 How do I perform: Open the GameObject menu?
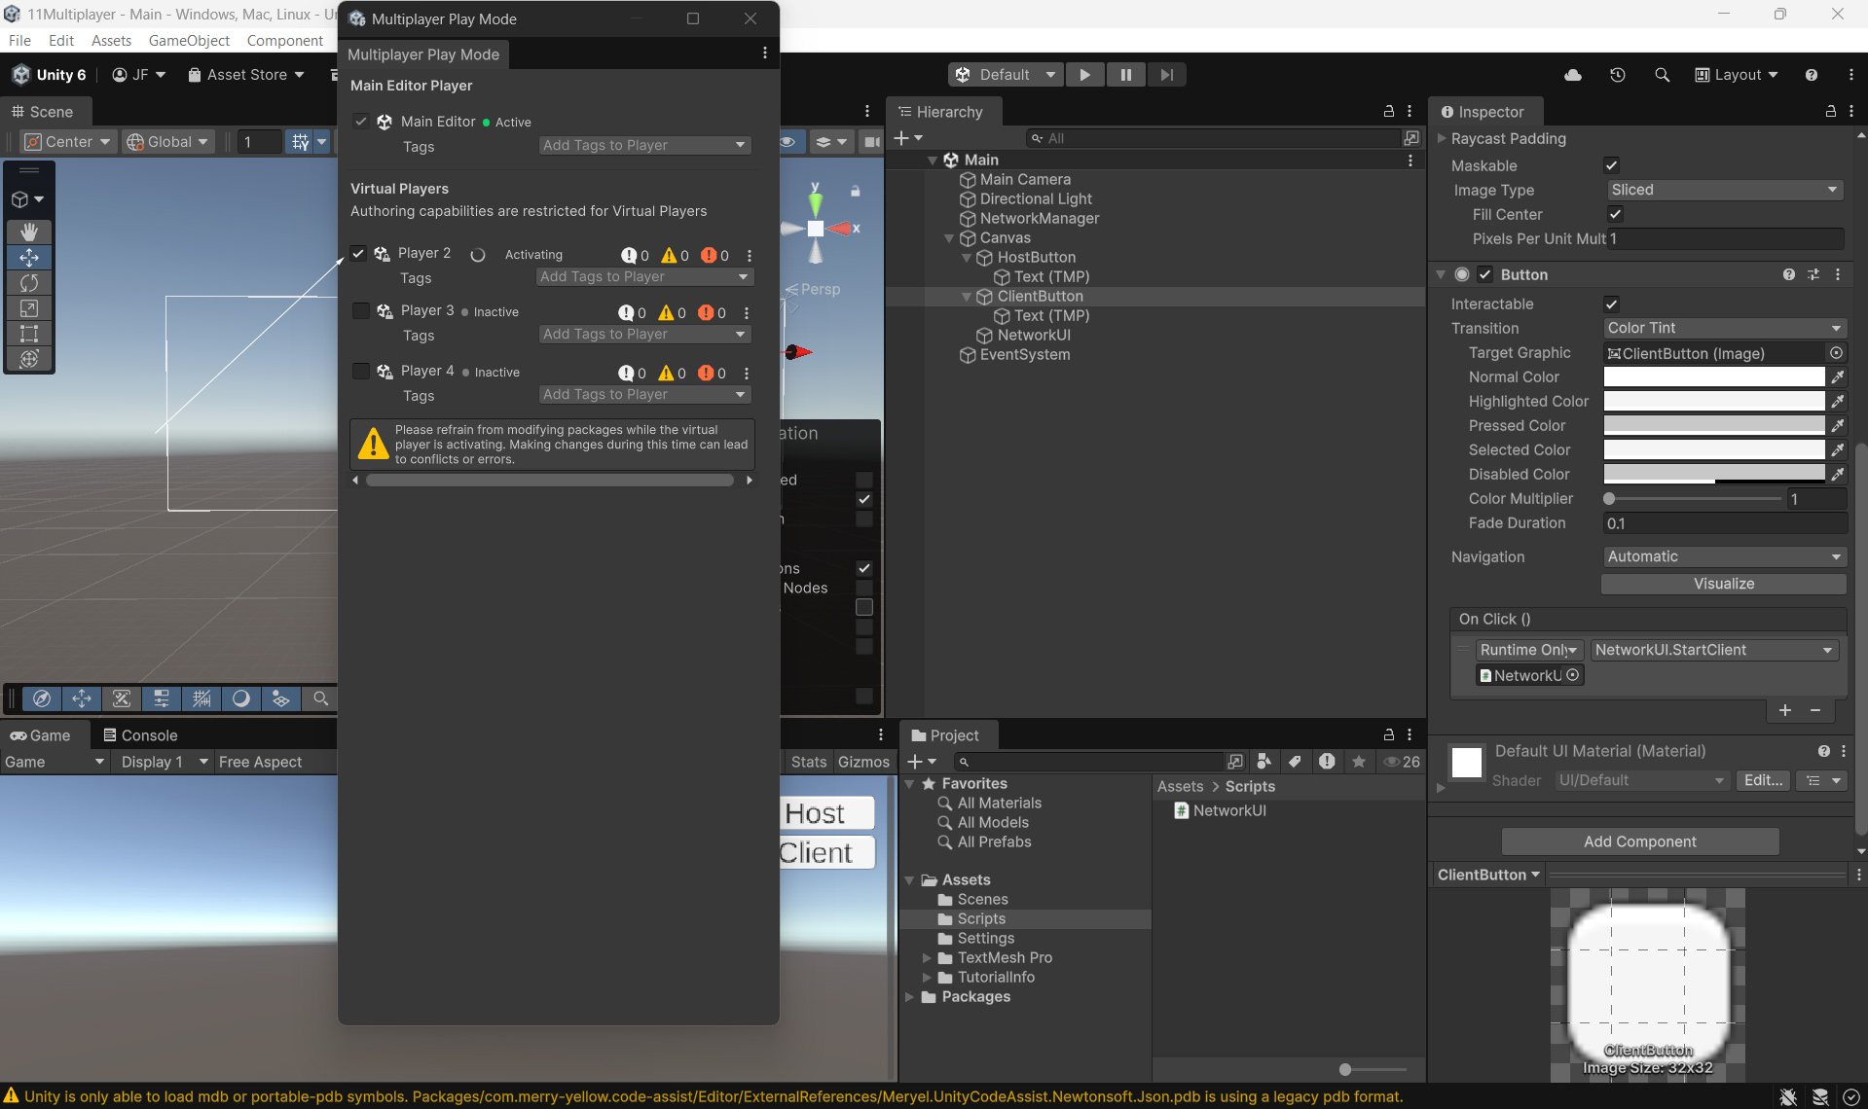(x=189, y=41)
